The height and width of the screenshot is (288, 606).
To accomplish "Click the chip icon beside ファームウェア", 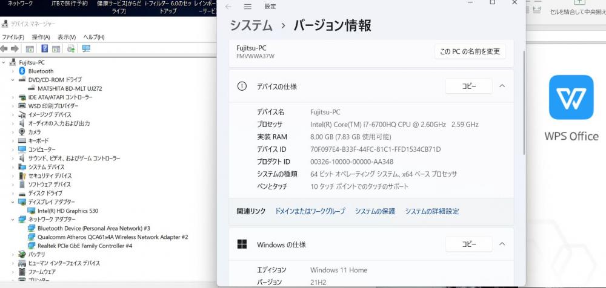I will 22,272.
